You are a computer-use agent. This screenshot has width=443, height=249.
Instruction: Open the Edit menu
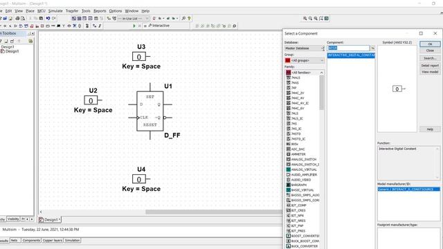tap(9, 11)
